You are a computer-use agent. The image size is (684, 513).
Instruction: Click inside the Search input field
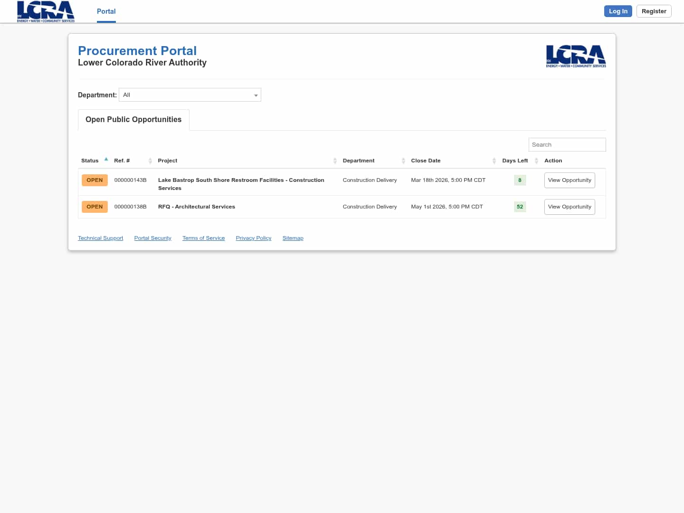point(567,144)
